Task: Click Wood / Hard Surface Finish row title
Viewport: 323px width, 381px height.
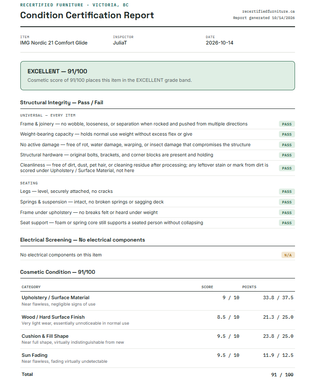Action: pyautogui.click(x=53, y=317)
